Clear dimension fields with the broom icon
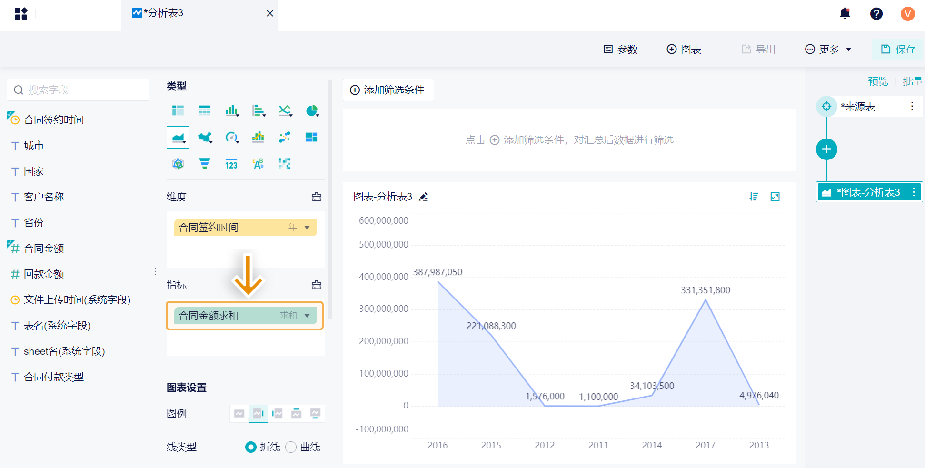Screen dimensions: 925x468 (x=317, y=197)
